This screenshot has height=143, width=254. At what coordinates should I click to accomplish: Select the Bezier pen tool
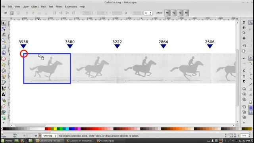pyautogui.click(x=4, y=83)
